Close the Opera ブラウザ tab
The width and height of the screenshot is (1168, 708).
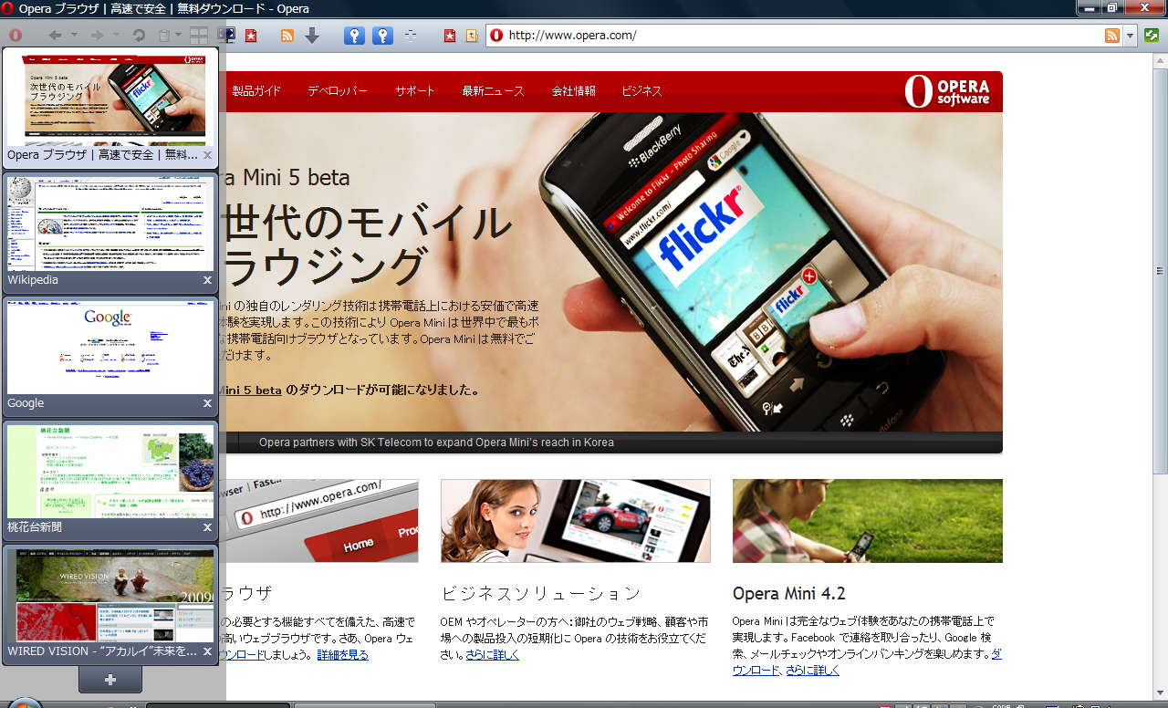coord(207,155)
